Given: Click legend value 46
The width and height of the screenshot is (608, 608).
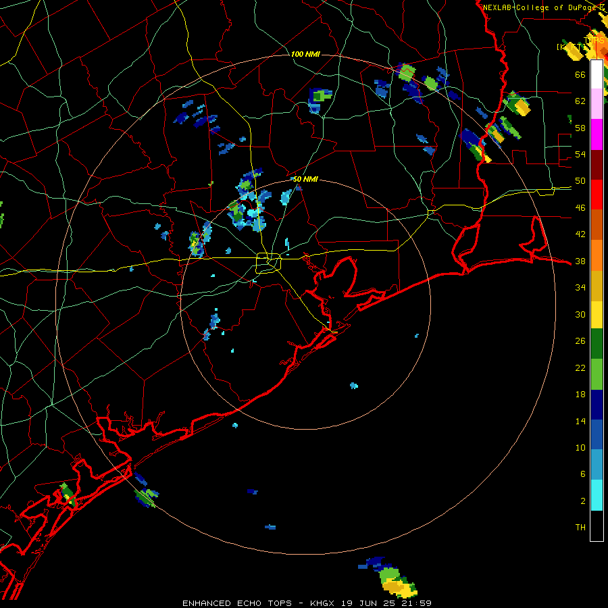Looking at the screenshot, I should coord(580,208).
